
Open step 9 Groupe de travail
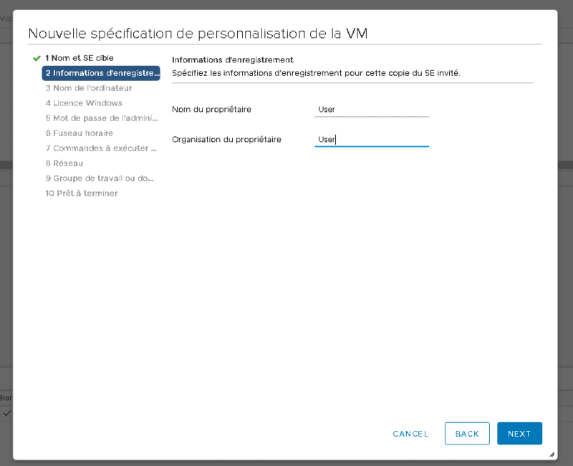[101, 179]
